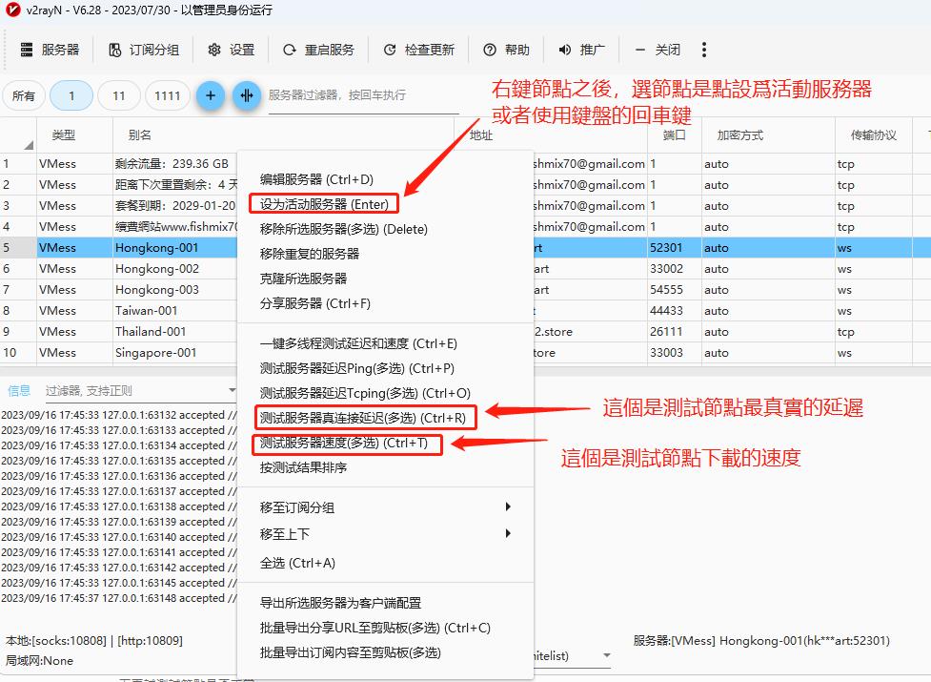Select the 所有 group tab
The image size is (931, 682).
coord(24,95)
